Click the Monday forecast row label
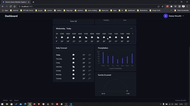190x106 pixels. [59, 74]
